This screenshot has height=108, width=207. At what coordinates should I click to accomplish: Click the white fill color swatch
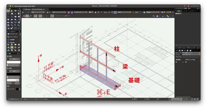pyautogui.click(x=14, y=62)
